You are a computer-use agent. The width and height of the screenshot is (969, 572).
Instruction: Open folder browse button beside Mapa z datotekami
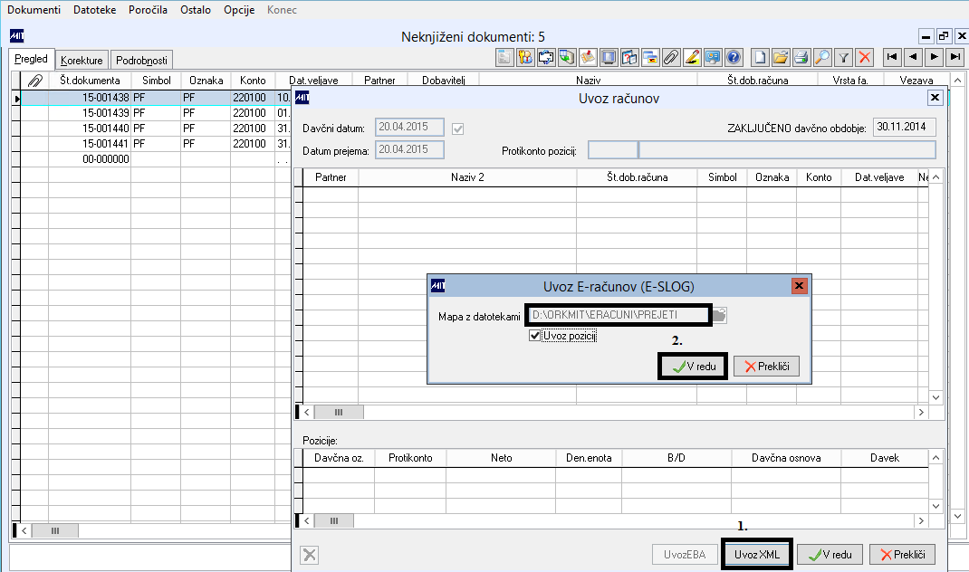[720, 315]
